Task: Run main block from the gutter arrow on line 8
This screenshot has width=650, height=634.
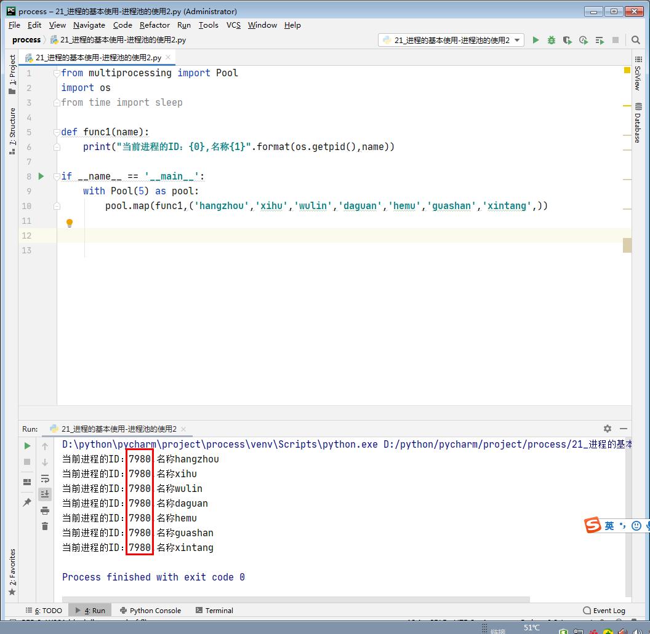Action: [41, 176]
